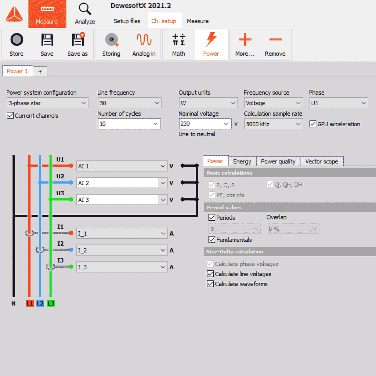
Task: Open the Vector scope tab
Action: tap(322, 162)
